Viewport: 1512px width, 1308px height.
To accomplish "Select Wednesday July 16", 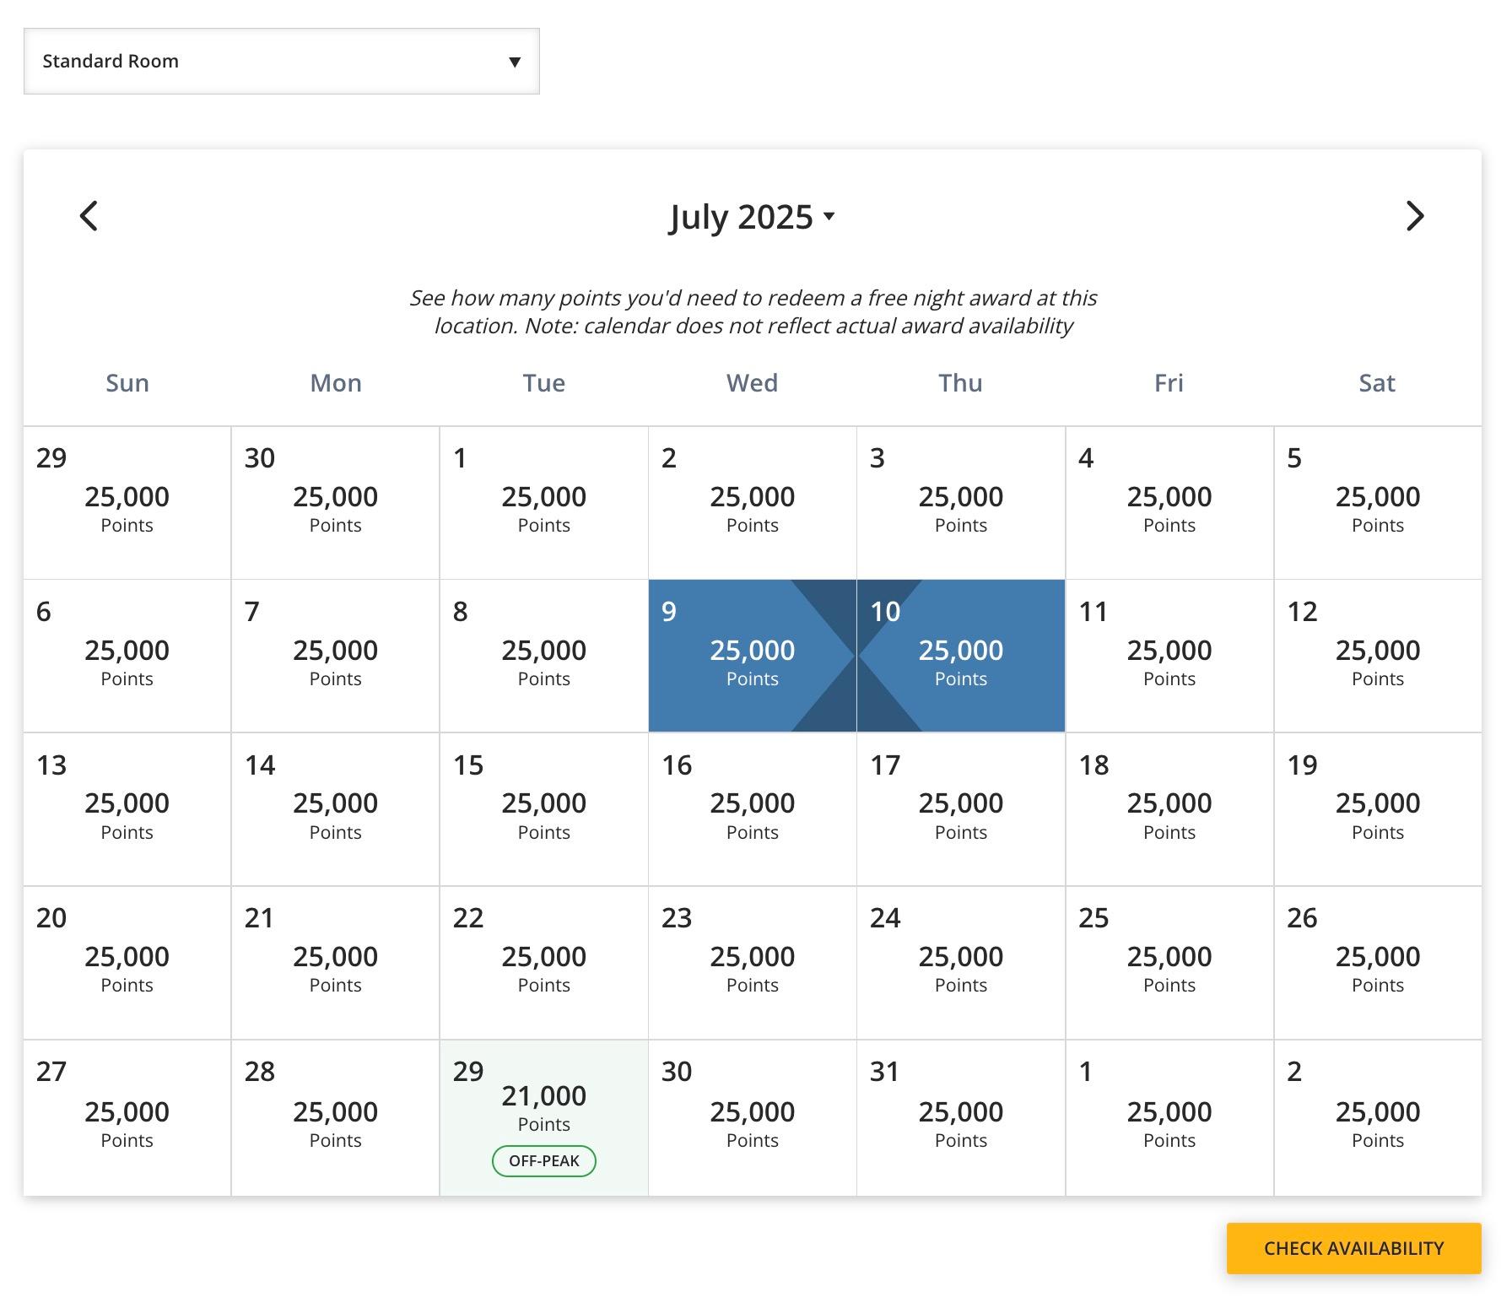I will pos(752,809).
